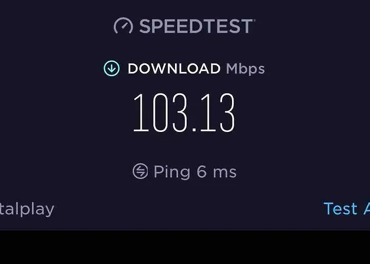
Task: Click the 103.13 download speed value
Action: (x=184, y=112)
